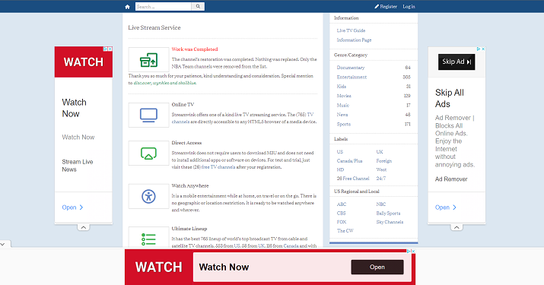544x285 pixels.
Task: Select the Watch Anywhere accessibility icon
Action: pyautogui.click(x=148, y=197)
